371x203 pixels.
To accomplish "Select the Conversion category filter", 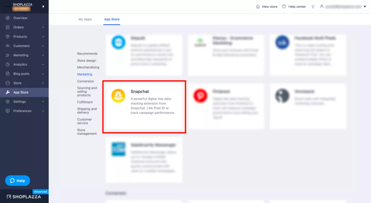I will tap(86, 81).
